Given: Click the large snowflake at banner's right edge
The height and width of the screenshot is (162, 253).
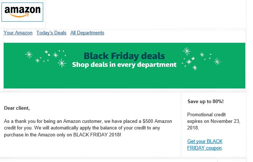Looking at the screenshot, I should tap(217, 61).
